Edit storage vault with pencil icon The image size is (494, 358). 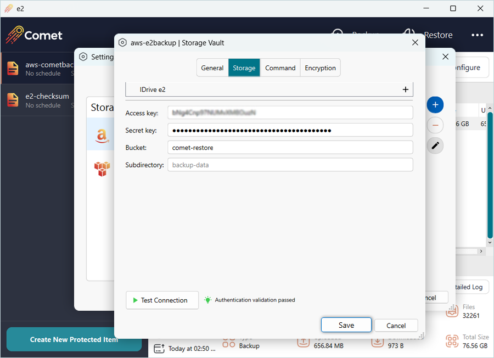pos(435,146)
